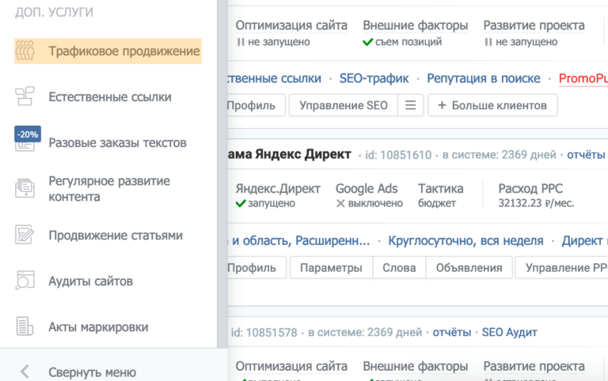Click Развитие проекта above the не запущено status
The height and width of the screenshot is (381, 608).
(534, 25)
